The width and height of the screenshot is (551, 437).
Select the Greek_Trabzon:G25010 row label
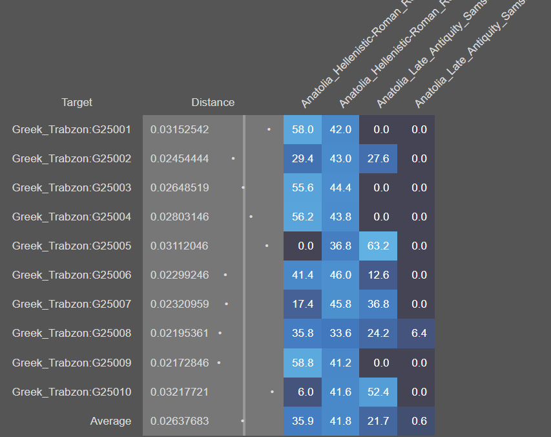tap(72, 392)
